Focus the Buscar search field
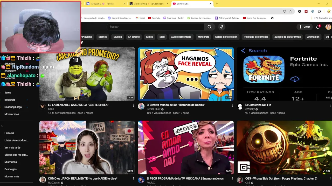The width and height of the screenshot is (332, 186). 155,27
